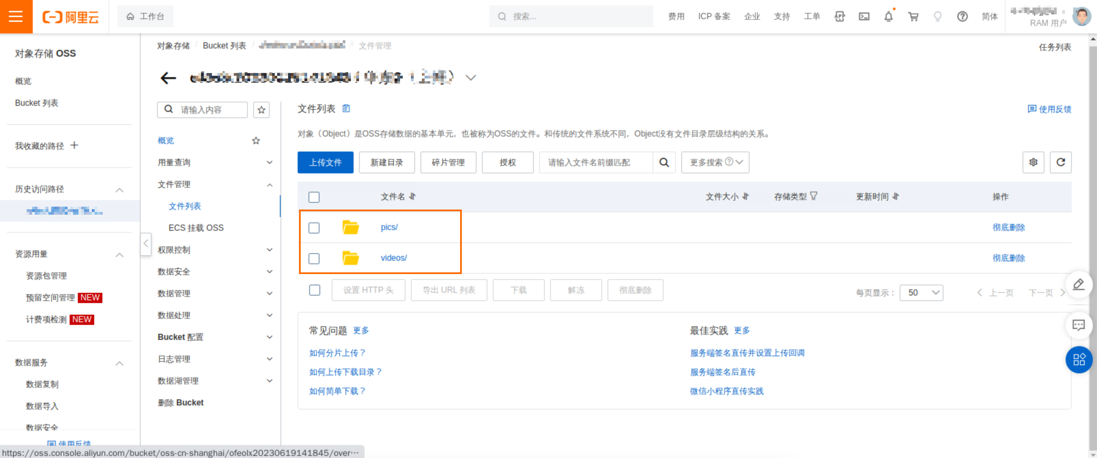Check the pics/ folder checkbox
1097x458 pixels.
click(x=314, y=228)
